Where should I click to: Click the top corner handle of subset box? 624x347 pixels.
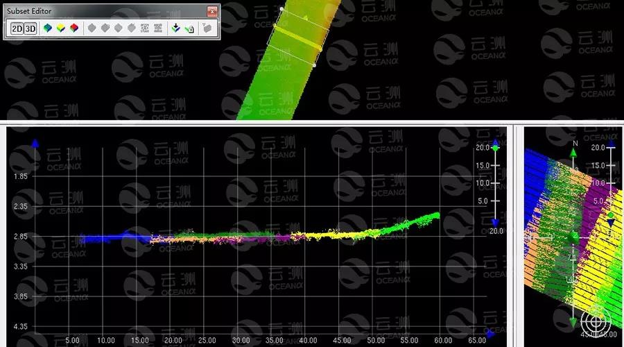[281, 9]
